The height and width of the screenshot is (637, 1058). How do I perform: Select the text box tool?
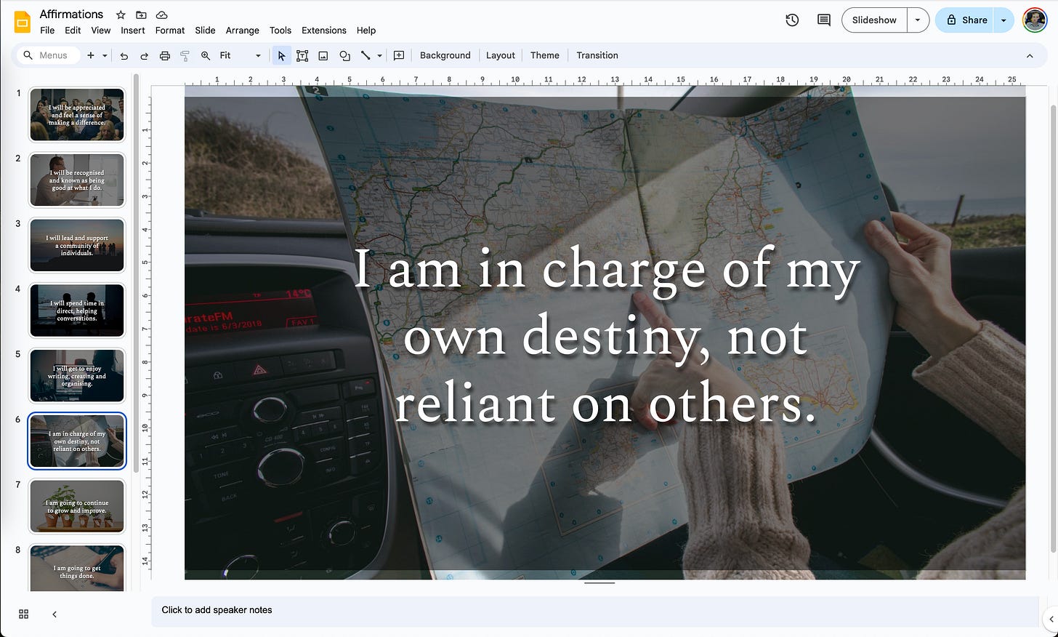click(302, 56)
